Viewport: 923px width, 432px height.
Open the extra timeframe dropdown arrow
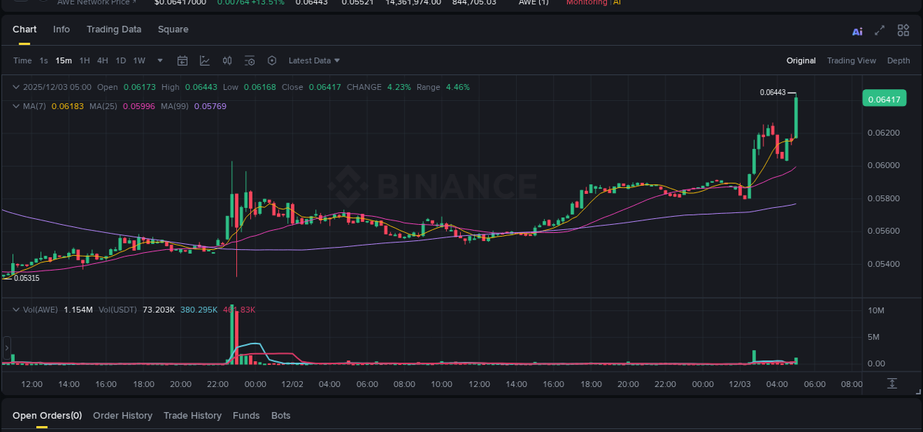[159, 60]
